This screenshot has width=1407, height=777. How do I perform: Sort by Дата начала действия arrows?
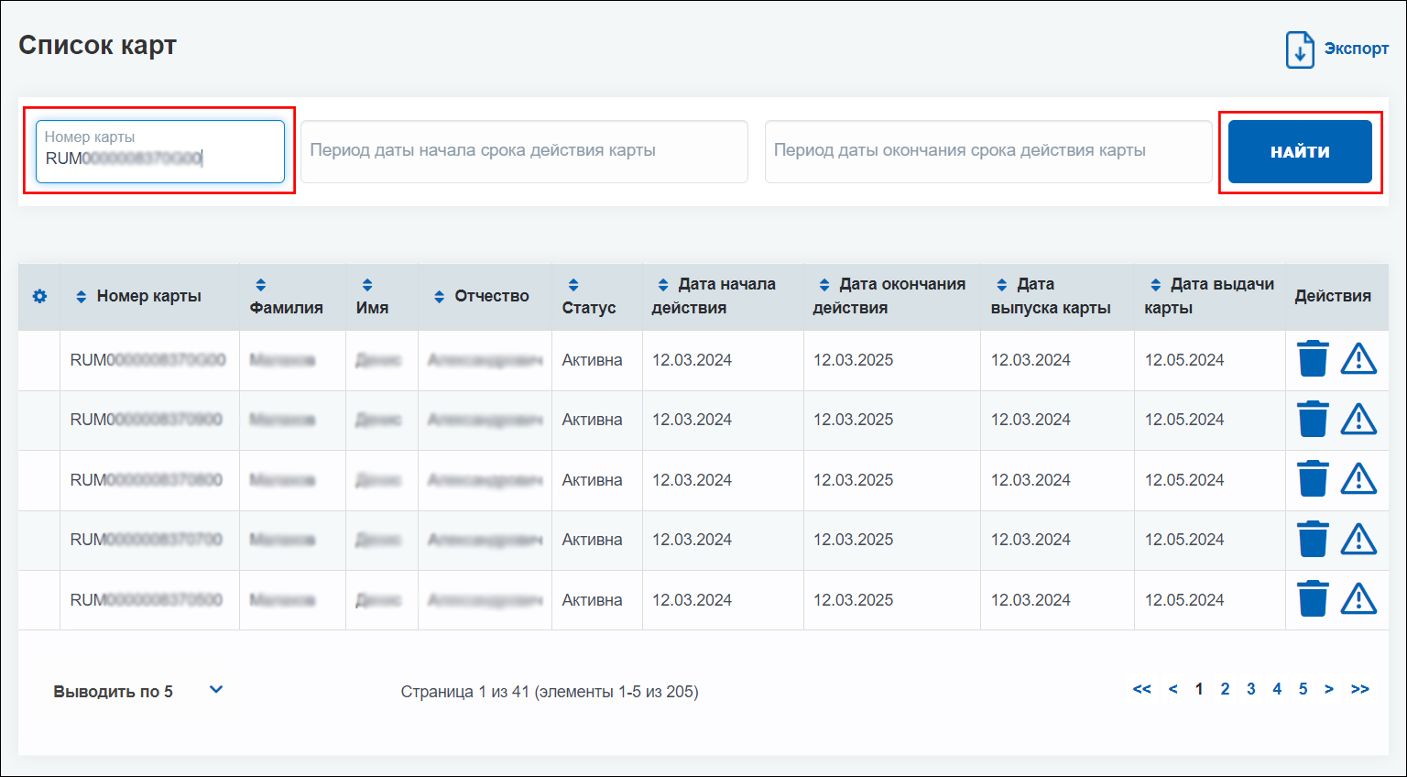[663, 285]
